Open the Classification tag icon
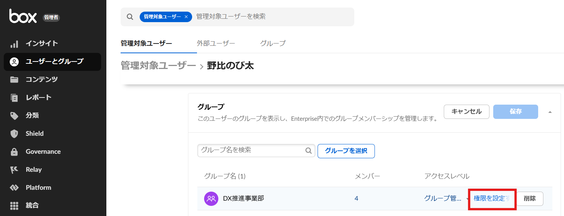 [x=14, y=115]
